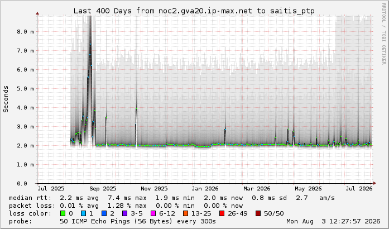Click the Nov 2025 x-axis label

tap(154, 189)
